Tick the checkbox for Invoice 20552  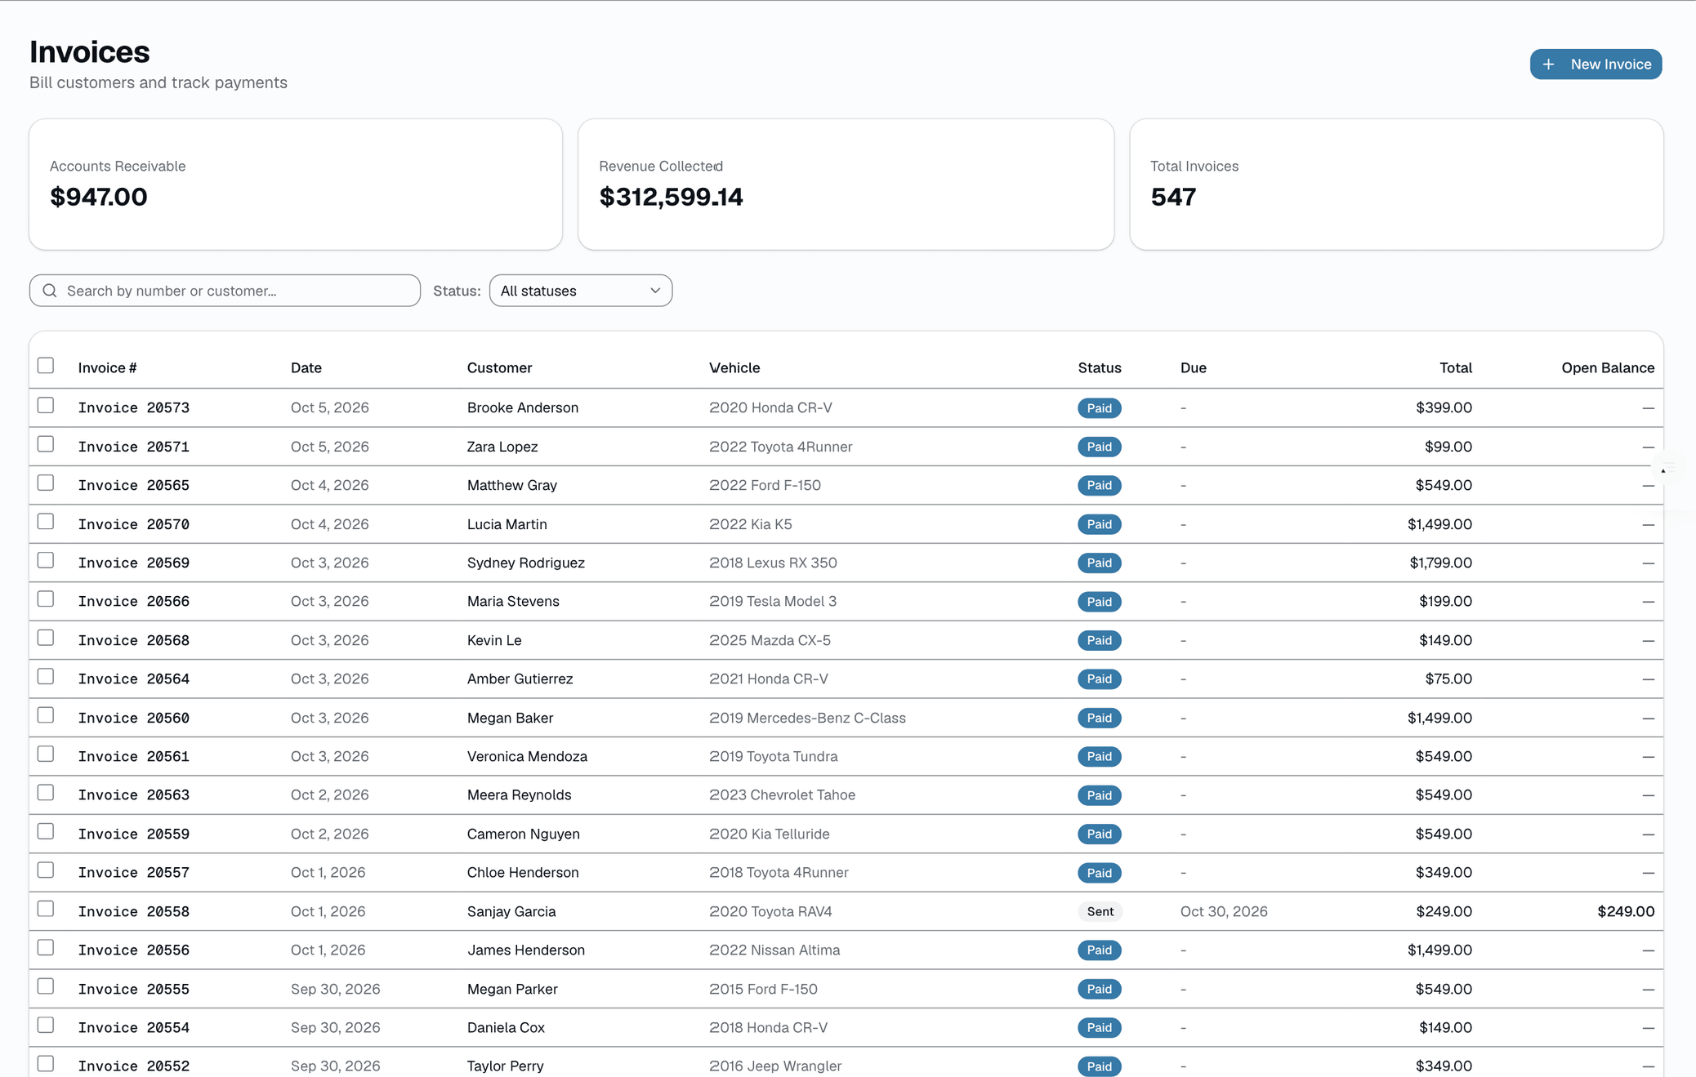coord(46,1063)
